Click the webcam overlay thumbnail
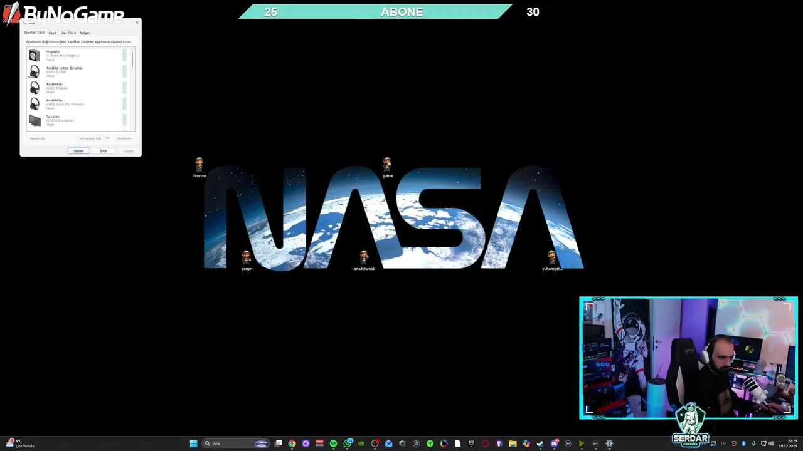 click(x=688, y=358)
